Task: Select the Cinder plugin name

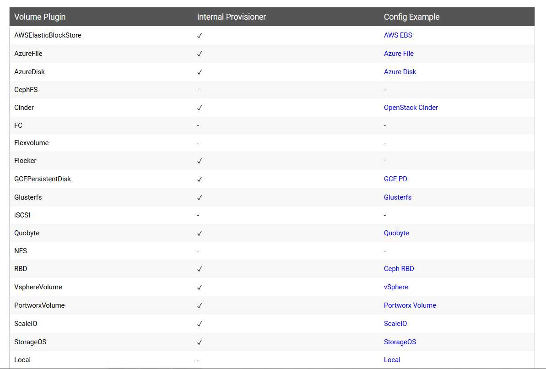Action: pyautogui.click(x=24, y=108)
